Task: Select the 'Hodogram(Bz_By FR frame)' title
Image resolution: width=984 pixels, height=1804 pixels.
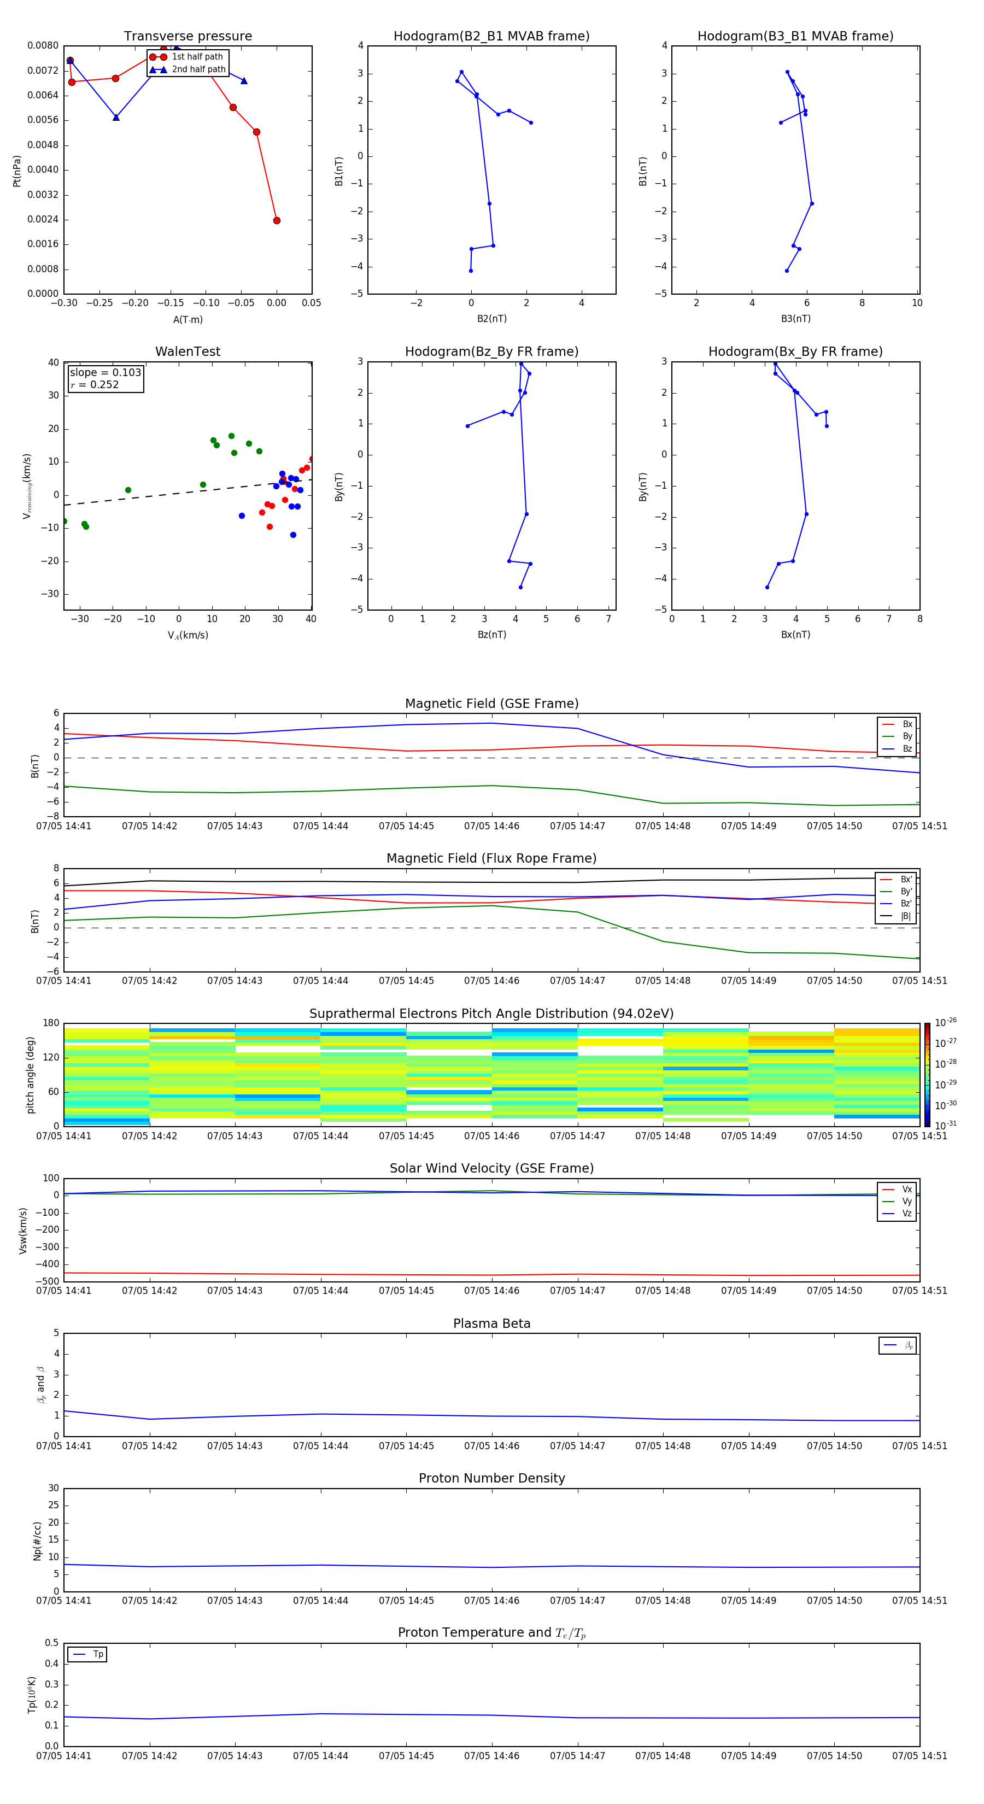Action: [x=491, y=352]
